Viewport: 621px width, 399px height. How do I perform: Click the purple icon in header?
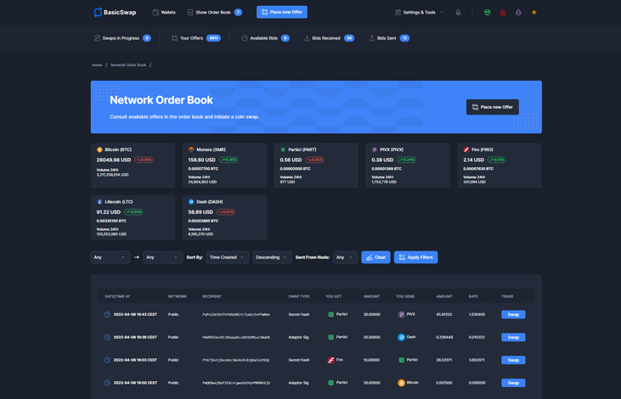(x=518, y=13)
